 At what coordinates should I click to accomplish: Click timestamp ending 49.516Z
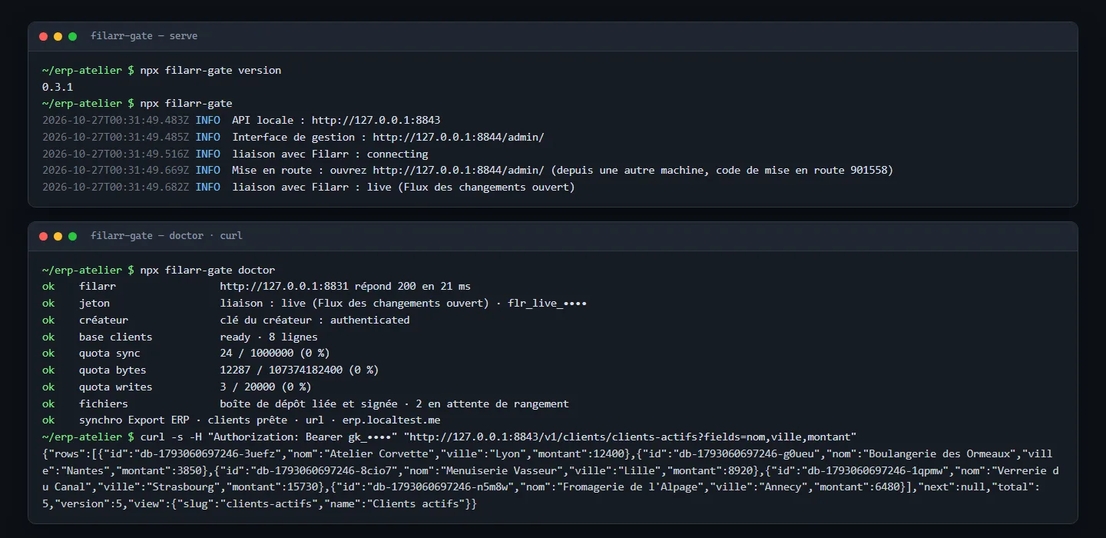(115, 154)
